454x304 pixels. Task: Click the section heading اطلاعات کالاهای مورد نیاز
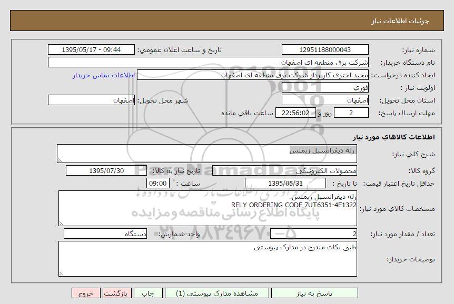[394, 137]
